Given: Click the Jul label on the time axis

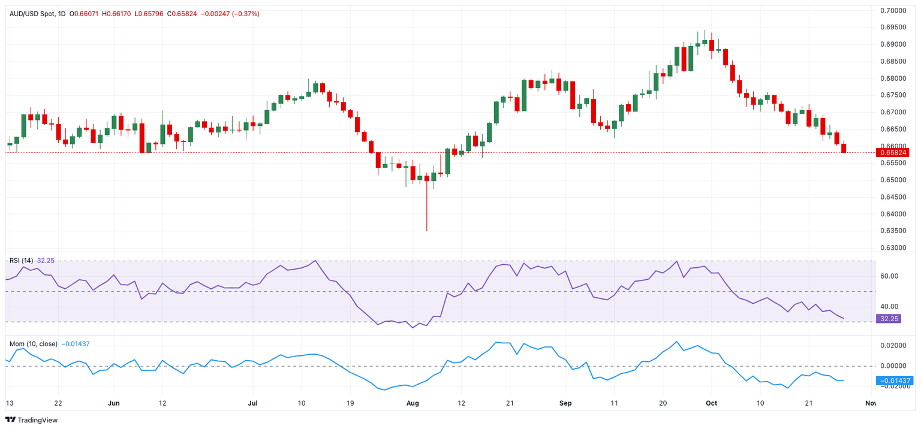Looking at the screenshot, I should point(253,403).
